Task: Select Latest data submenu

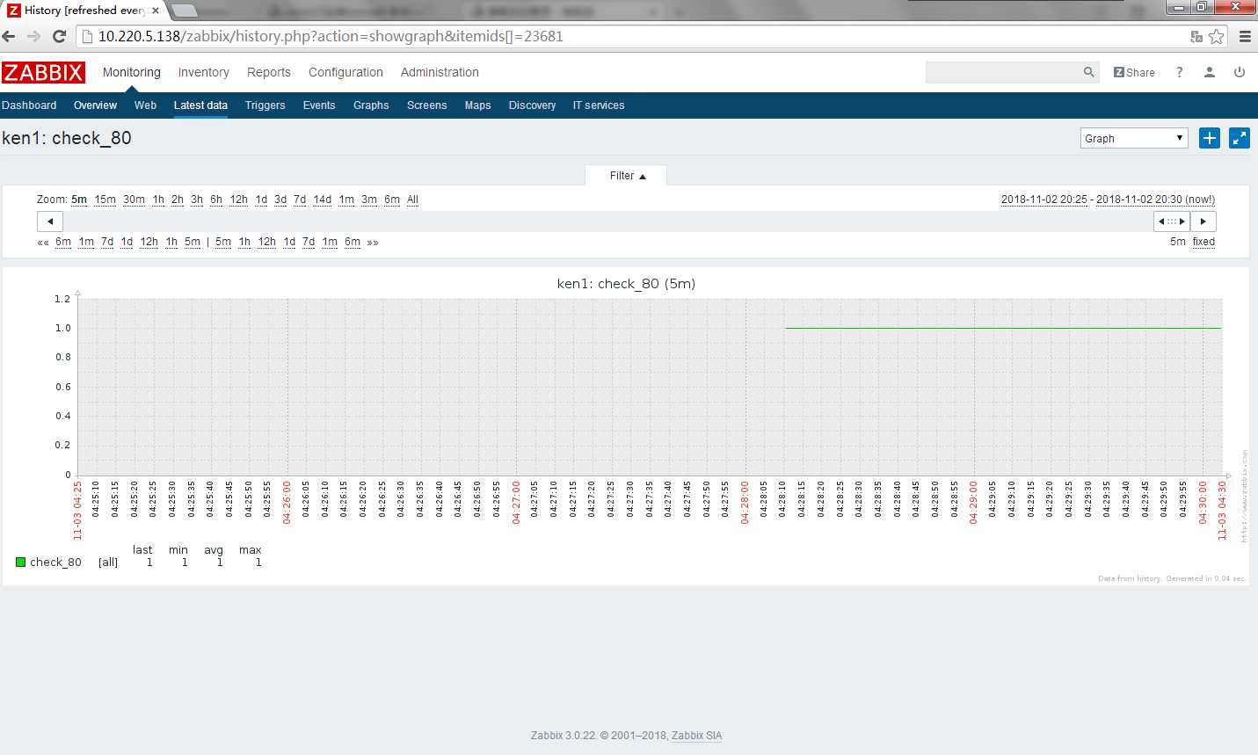Action: coord(200,105)
